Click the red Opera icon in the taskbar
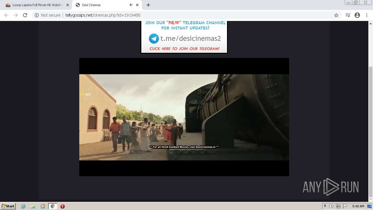Screen dimensions: 373x210 pos(62,206)
